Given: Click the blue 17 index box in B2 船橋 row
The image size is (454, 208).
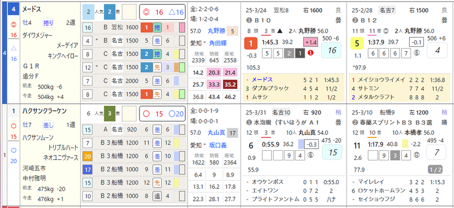Looking at the screenshot, I should point(88,170).
